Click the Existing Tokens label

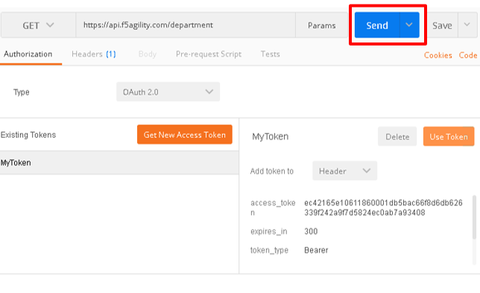coord(28,135)
